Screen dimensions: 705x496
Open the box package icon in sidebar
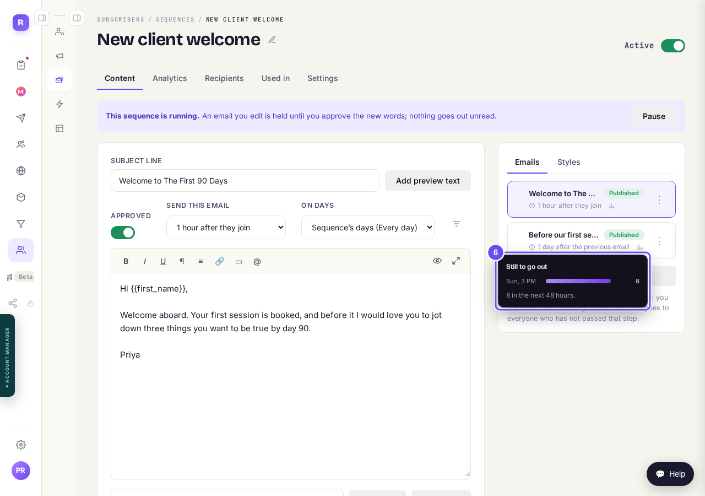21,197
